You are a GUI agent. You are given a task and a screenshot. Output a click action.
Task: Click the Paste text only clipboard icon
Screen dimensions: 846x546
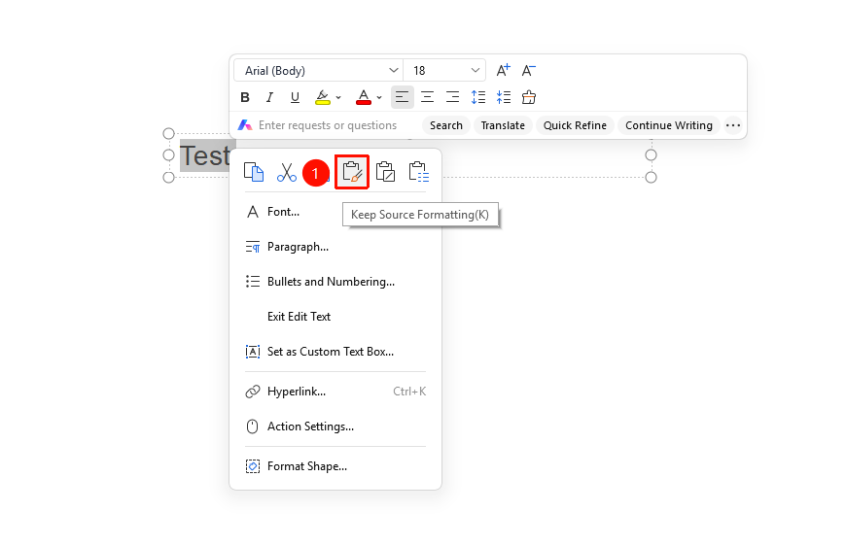pos(419,172)
